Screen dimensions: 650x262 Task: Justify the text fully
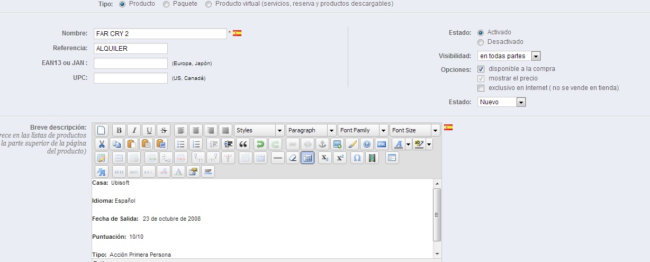click(225, 130)
